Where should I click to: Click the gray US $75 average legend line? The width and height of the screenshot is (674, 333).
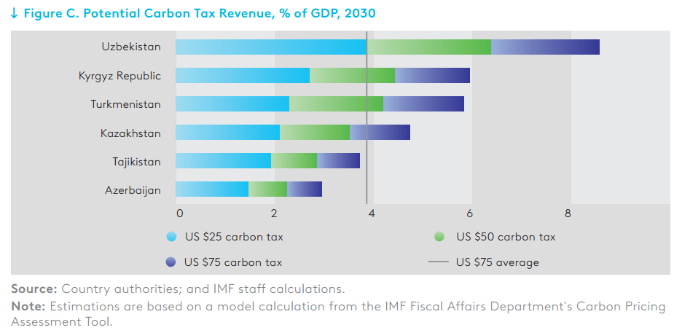click(439, 262)
